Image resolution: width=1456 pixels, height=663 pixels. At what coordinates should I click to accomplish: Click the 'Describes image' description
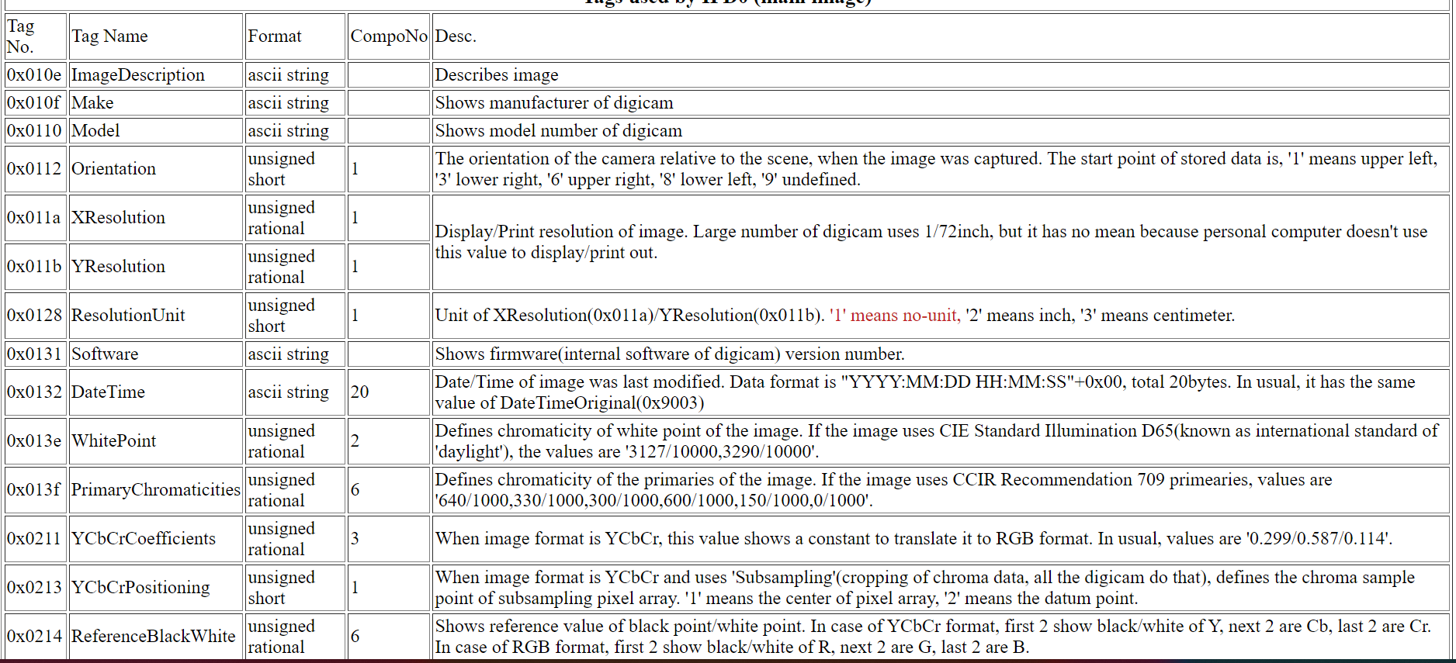click(x=497, y=75)
